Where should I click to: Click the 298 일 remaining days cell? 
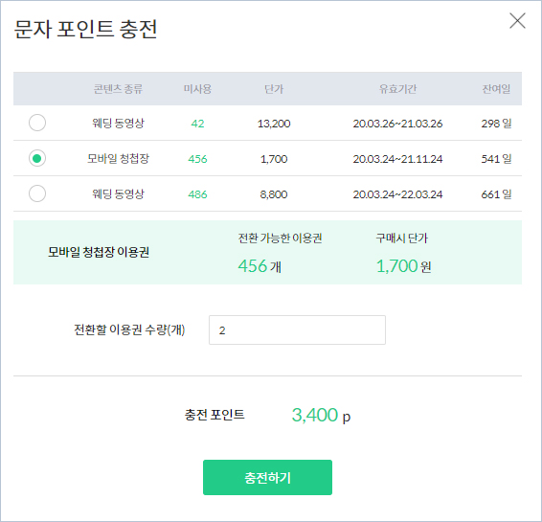(496, 124)
